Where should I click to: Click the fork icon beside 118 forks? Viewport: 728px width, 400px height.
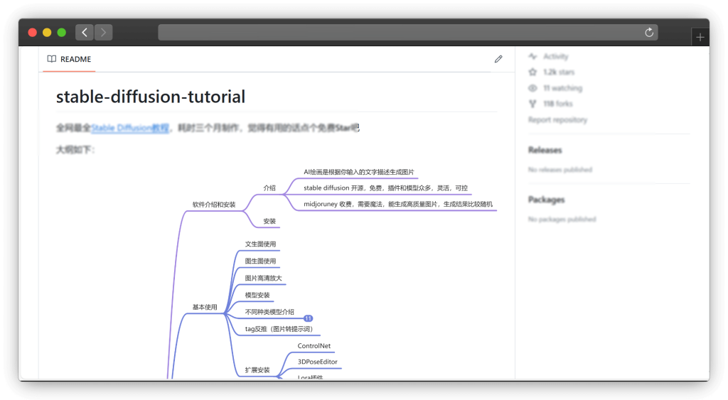pos(532,104)
